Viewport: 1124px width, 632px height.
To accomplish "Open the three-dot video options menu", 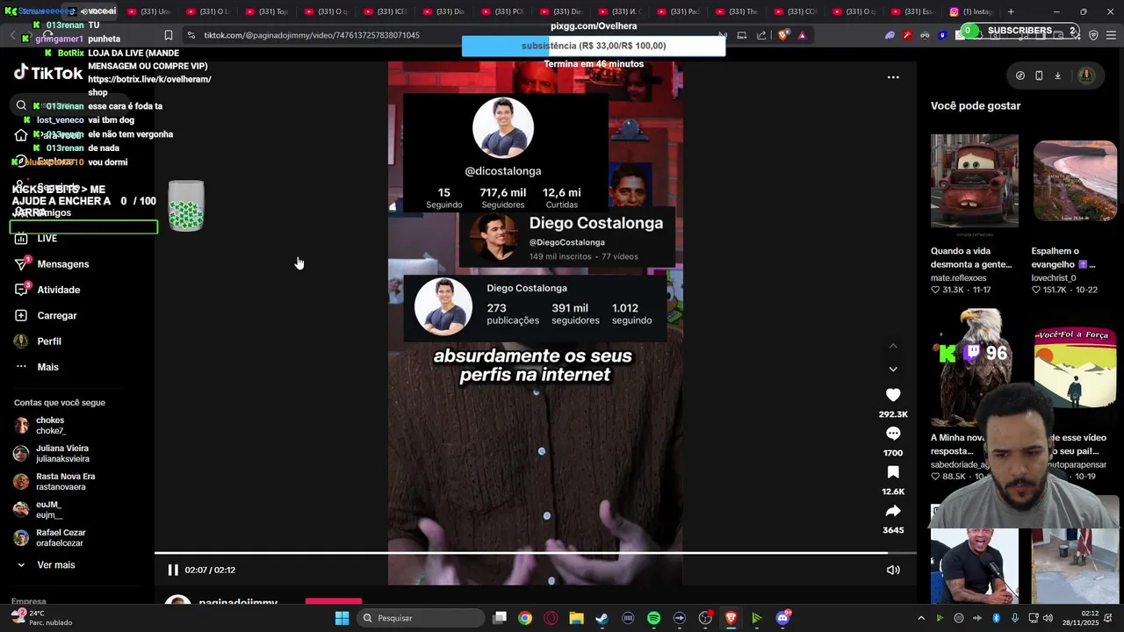I will pos(893,77).
